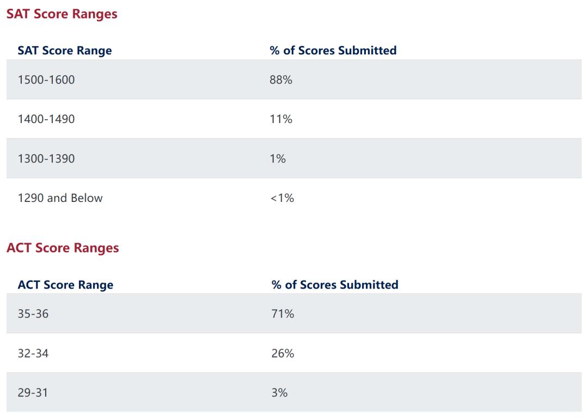
Task: Click % of Scores Submitted header in SAT table
Action: click(x=333, y=51)
